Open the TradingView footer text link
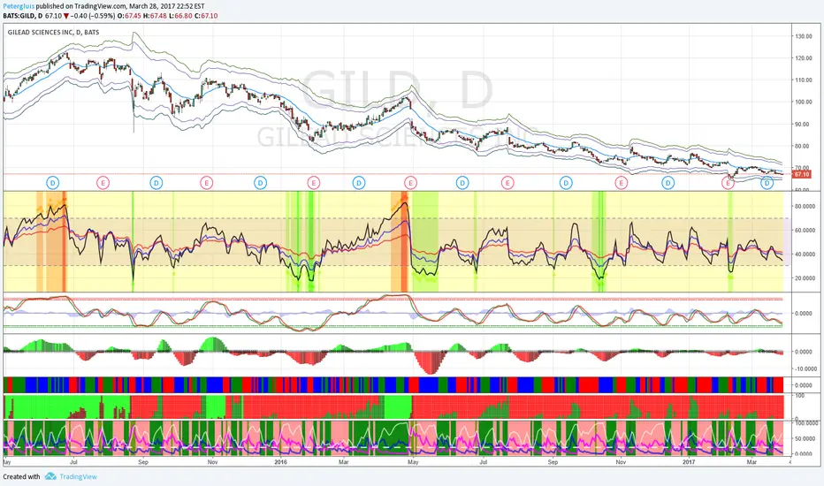Image resolution: width=824 pixels, height=486 pixels. 78,476
